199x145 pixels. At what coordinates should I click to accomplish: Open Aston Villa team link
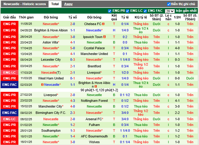coord(51,42)
